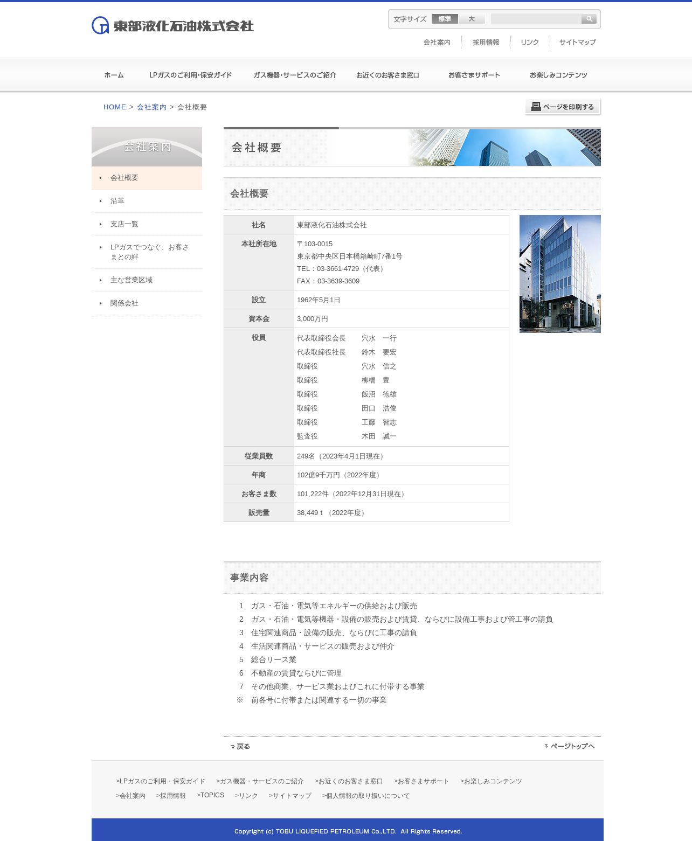Screen dimensions: 692x841
Task: Open お楽しみコンテンツ navigation item
Action: [x=558, y=75]
